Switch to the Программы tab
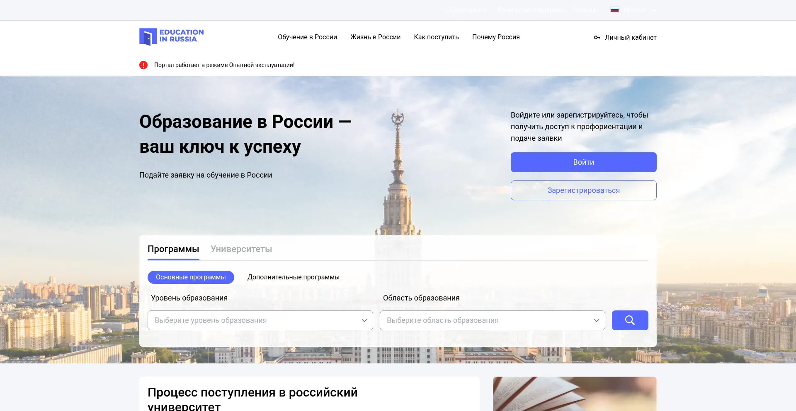 [173, 249]
